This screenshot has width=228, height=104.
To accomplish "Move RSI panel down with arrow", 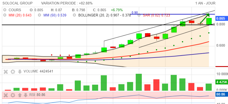I will 25,95.
